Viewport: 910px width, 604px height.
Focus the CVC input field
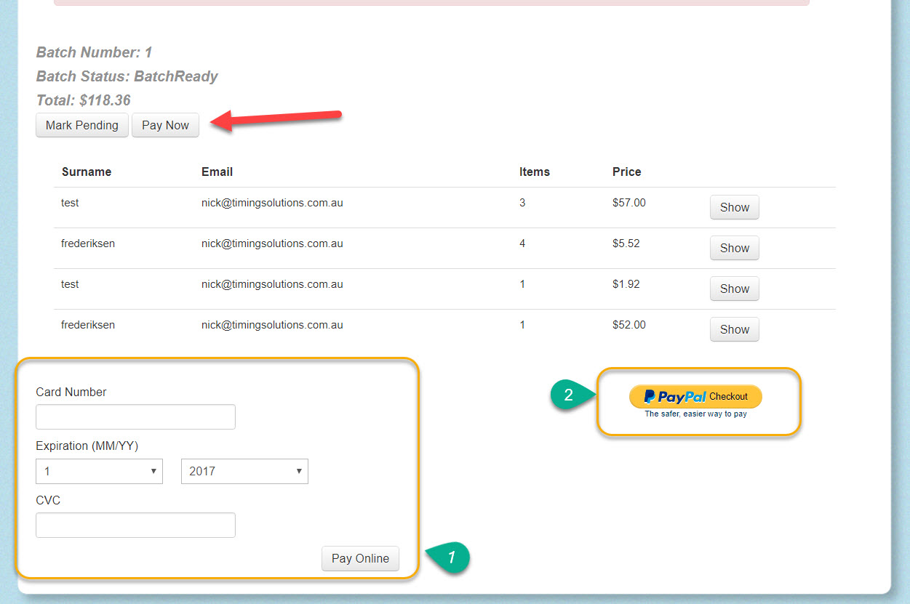pyautogui.click(x=135, y=526)
